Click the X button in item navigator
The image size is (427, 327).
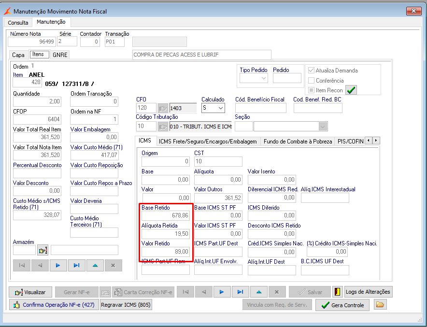click(x=114, y=265)
